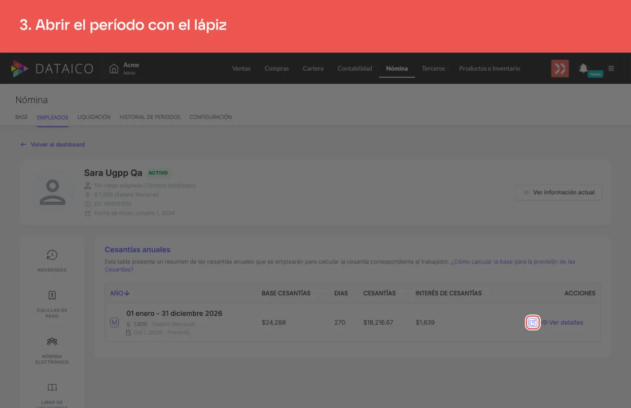Viewport: 631px width, 408px height.
Task: Click the Acme Inicio company label
Action: 131,69
